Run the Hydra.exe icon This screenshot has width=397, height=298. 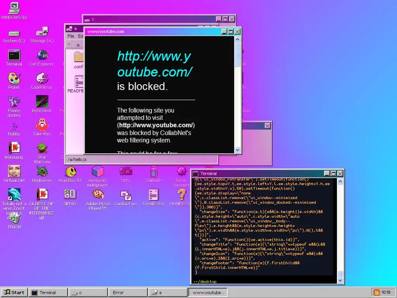[42, 174]
